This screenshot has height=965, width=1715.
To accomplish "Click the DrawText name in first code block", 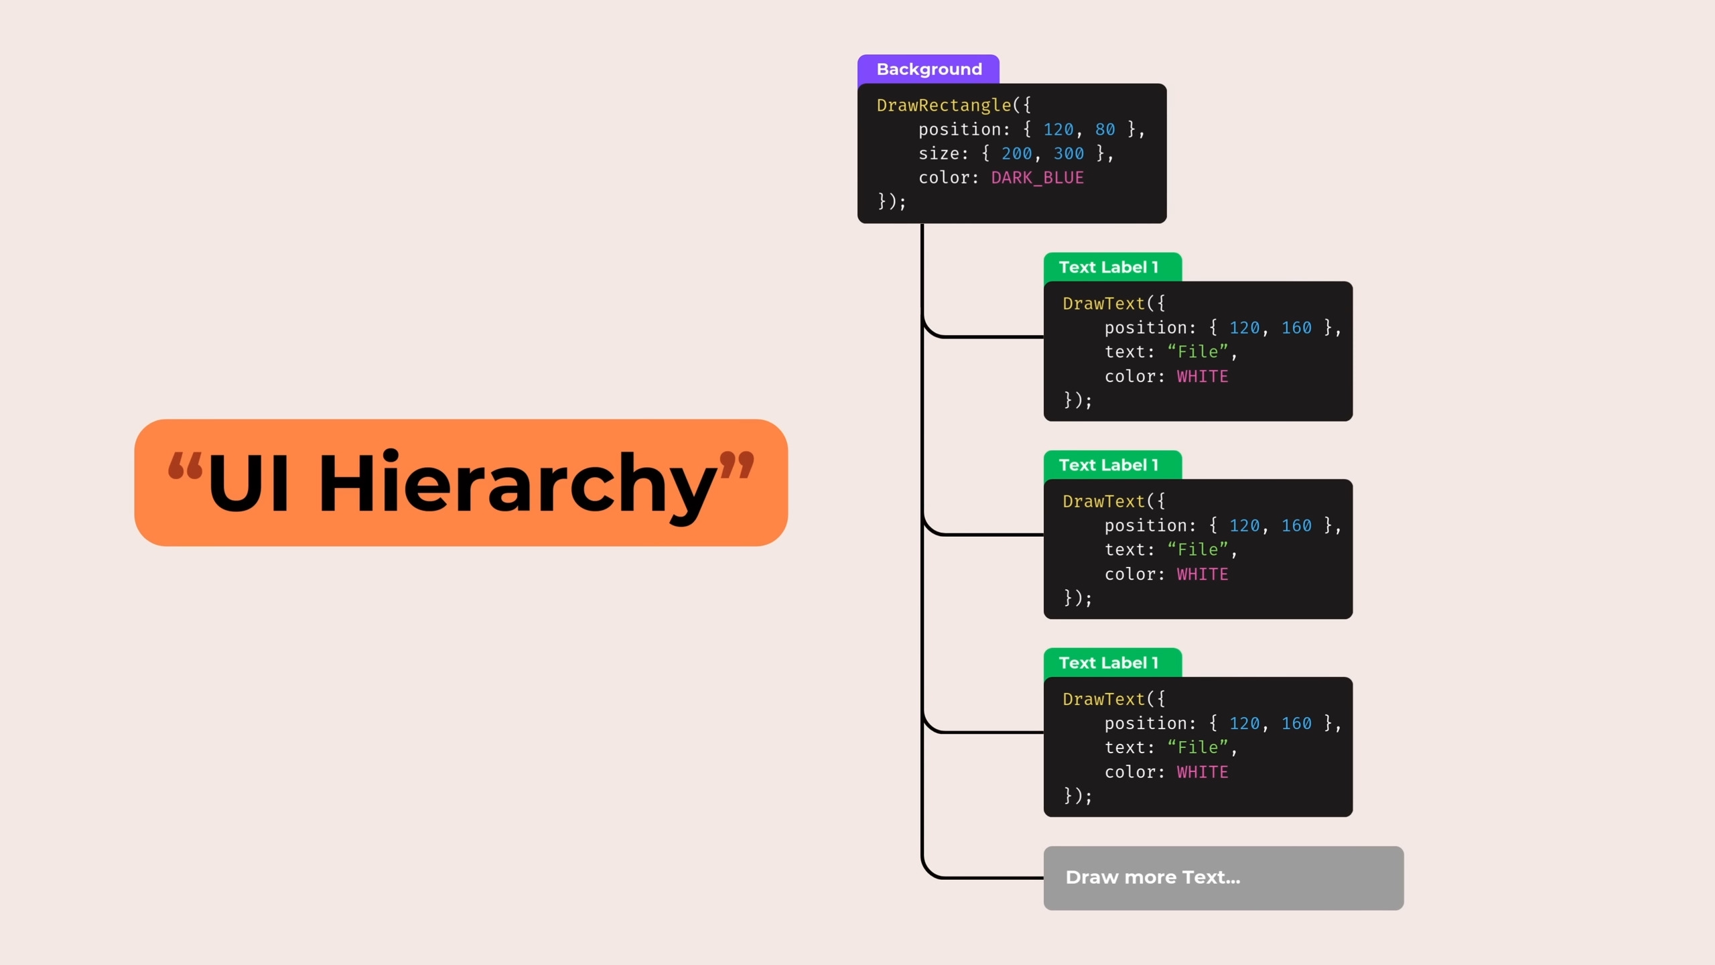I will pos(1103,304).
